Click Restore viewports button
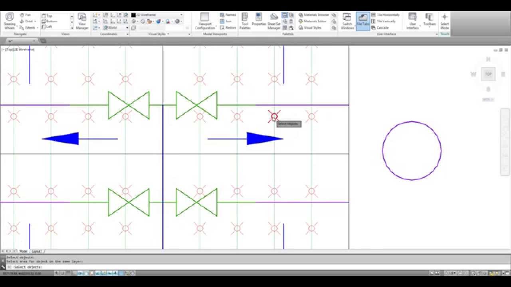The width and height of the screenshot is (511, 287). (228, 28)
